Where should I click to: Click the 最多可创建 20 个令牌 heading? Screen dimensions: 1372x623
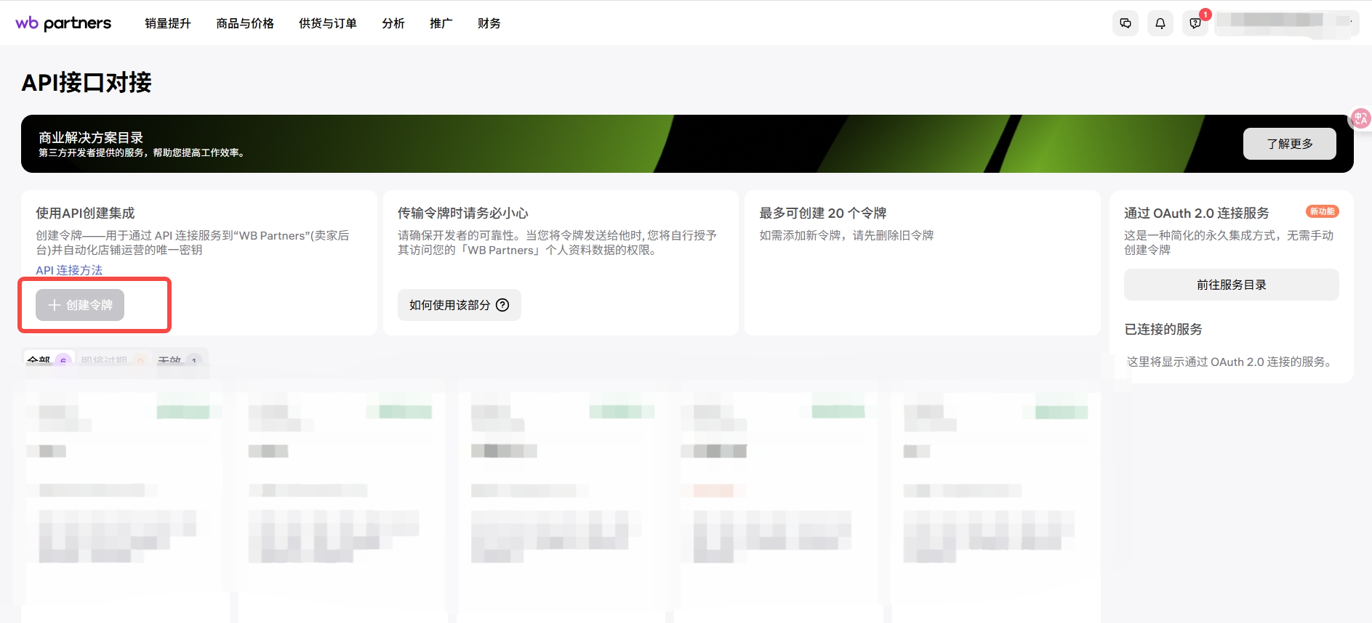pos(822,213)
